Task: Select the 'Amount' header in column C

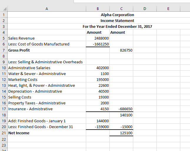Action: click(121, 32)
